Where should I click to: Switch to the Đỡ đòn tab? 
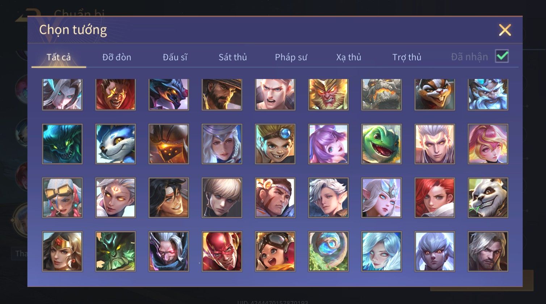tap(117, 57)
